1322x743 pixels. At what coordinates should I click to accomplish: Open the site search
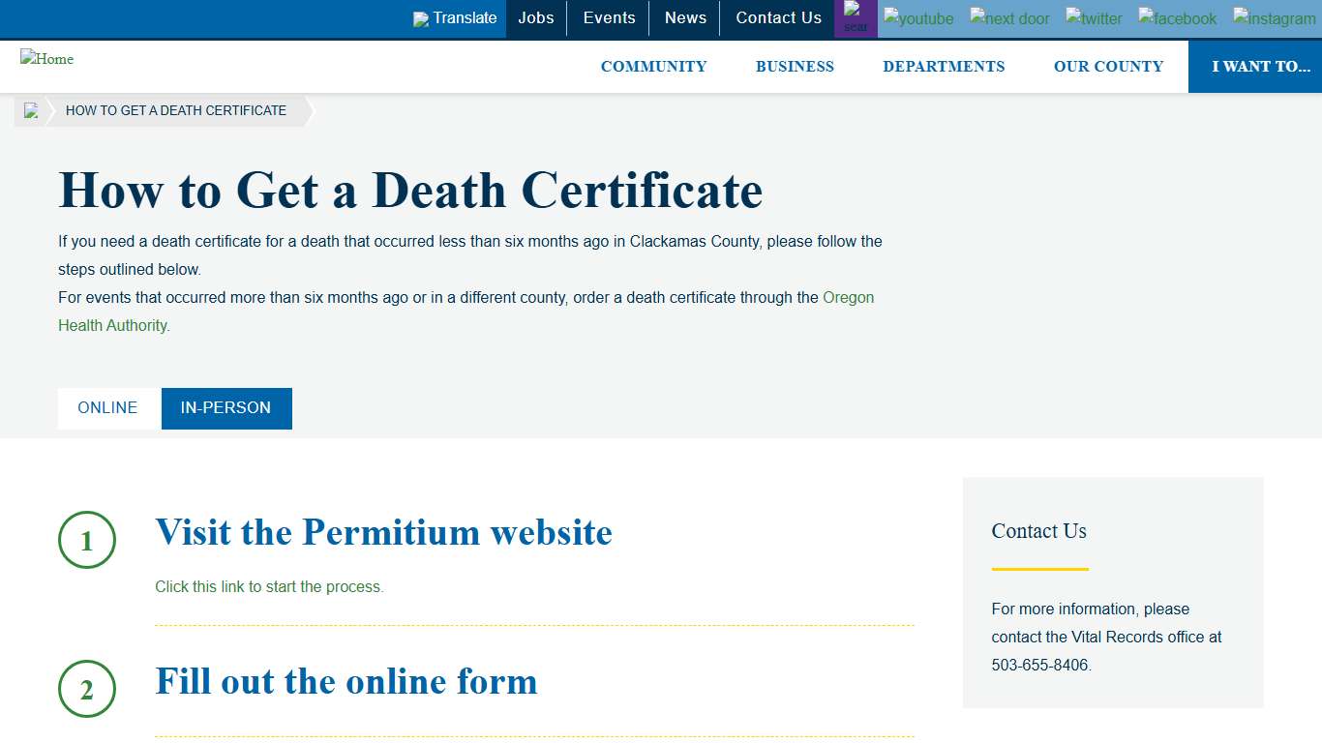coord(856,17)
